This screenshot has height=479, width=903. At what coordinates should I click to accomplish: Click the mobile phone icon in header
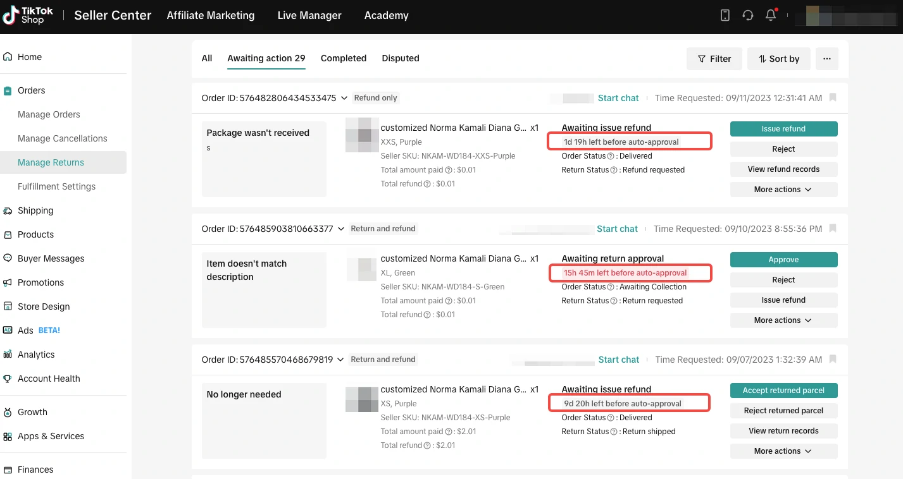pos(725,16)
